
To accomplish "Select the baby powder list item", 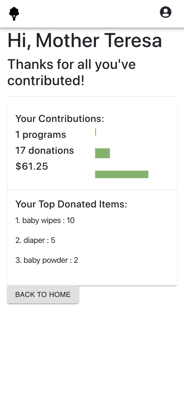I will click(47, 260).
